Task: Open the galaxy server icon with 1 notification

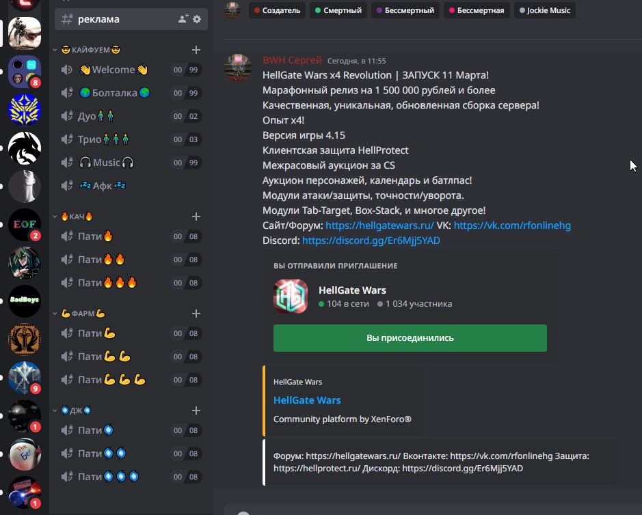Action: 25,492
